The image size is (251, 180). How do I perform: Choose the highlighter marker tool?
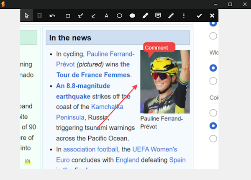145,15
